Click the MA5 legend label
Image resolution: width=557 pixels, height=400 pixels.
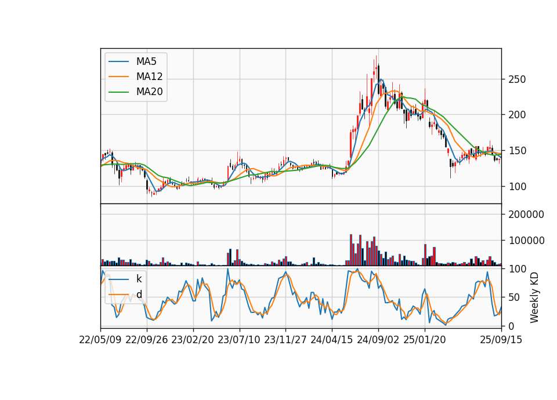coord(146,61)
